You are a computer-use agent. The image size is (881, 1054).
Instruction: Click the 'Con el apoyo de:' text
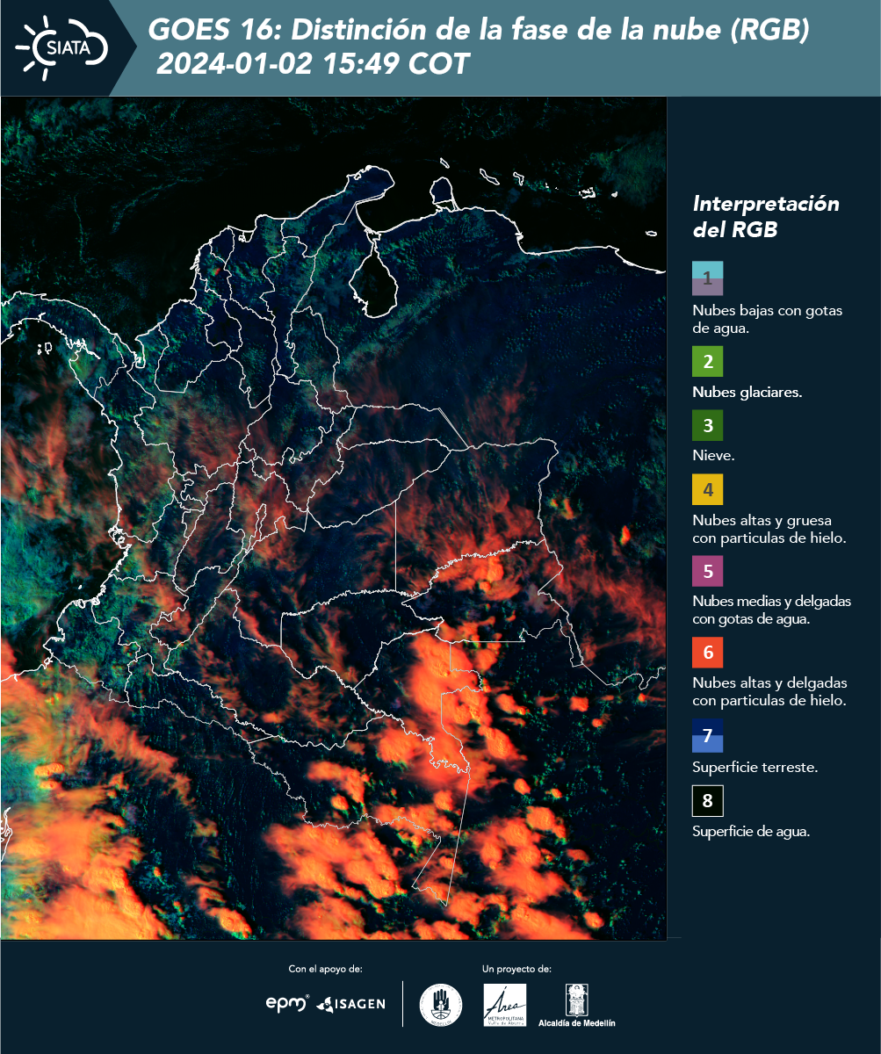pyautogui.click(x=325, y=969)
